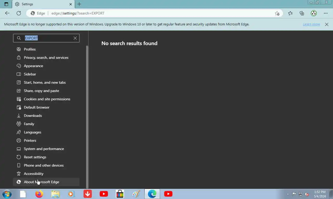Open Accessibility settings
Viewport: 333px width, 199px height.
(x=46, y=174)
